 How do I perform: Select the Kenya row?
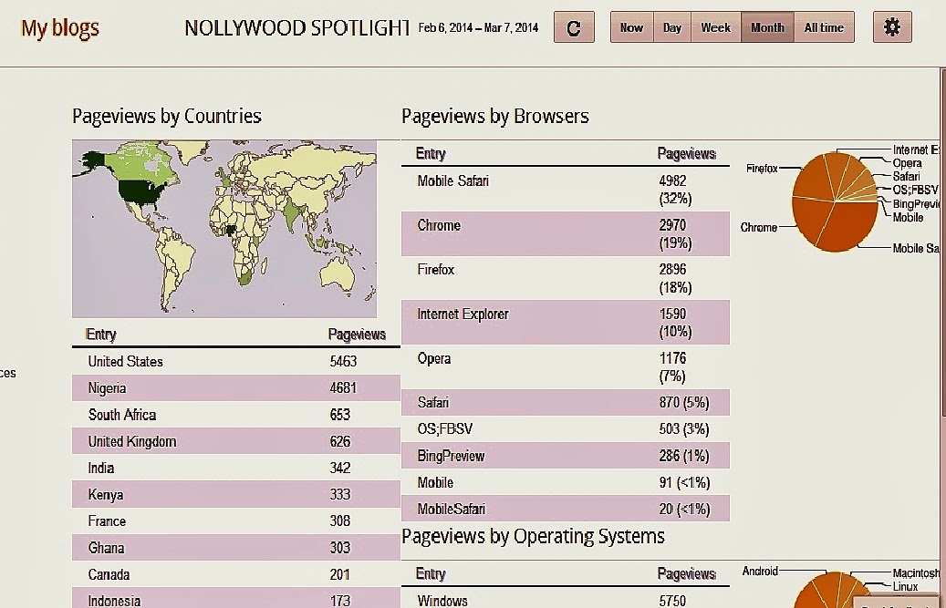point(236,494)
